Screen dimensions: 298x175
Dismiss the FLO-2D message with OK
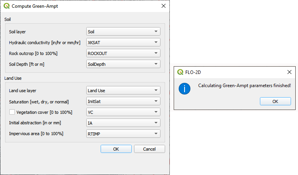click(x=275, y=101)
